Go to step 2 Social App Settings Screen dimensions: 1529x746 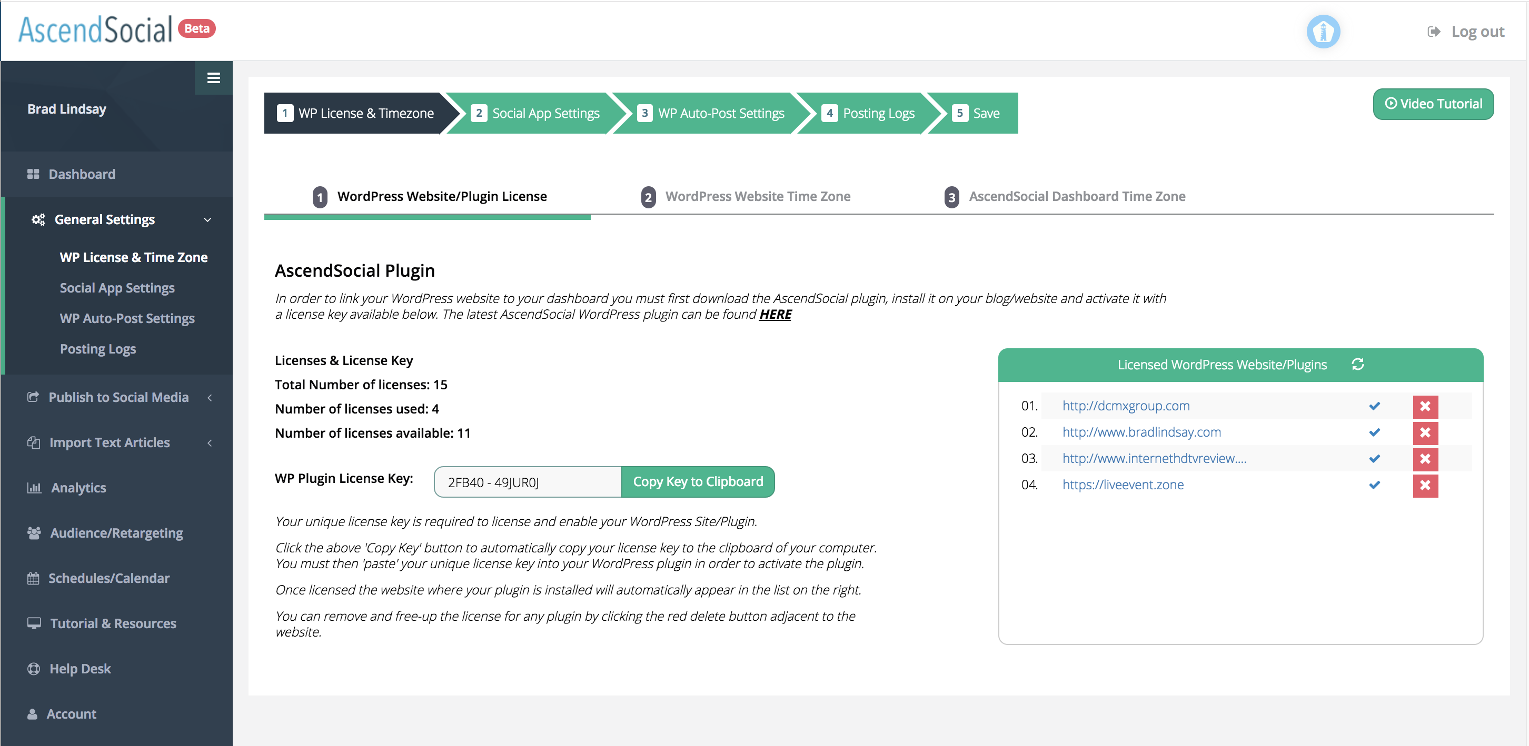535,113
